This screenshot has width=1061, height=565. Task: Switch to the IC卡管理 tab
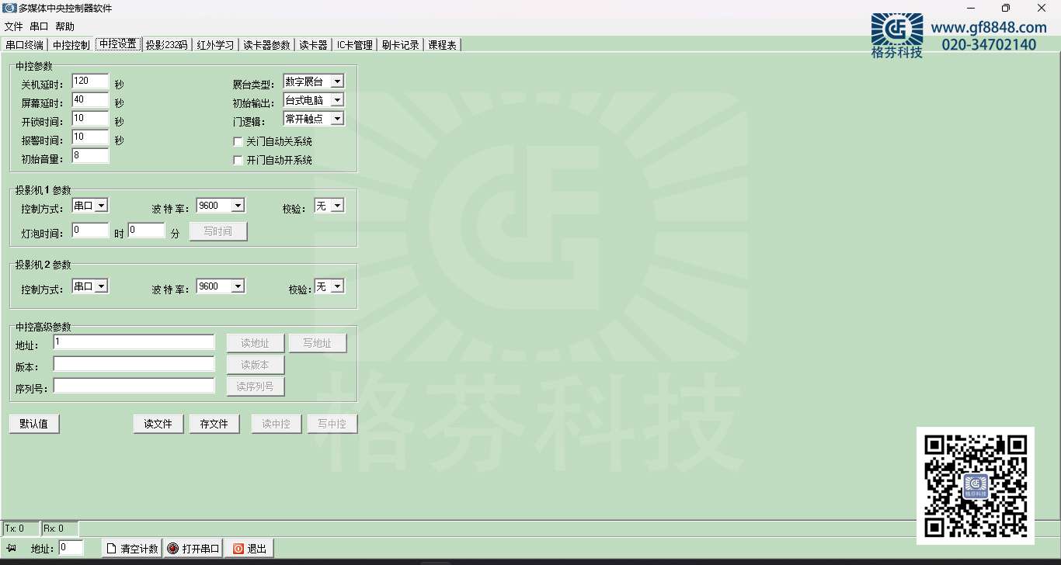354,45
